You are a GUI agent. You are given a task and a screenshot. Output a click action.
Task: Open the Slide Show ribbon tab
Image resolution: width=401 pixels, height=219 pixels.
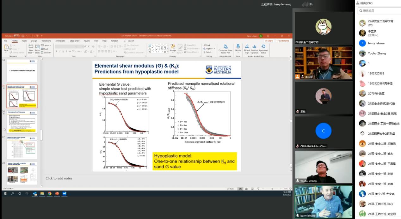pyautogui.click(x=75, y=41)
